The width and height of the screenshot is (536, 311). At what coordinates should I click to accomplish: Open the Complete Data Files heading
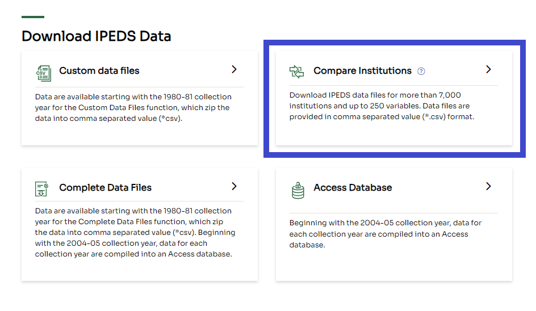[x=105, y=187]
